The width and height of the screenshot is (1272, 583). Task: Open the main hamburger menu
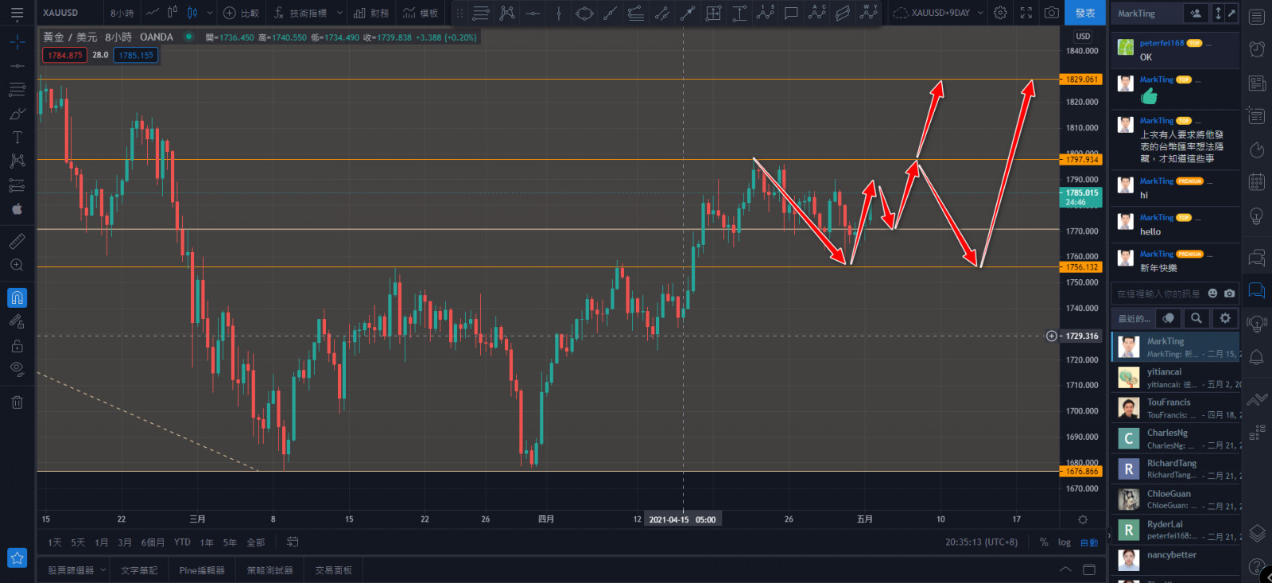[17, 14]
